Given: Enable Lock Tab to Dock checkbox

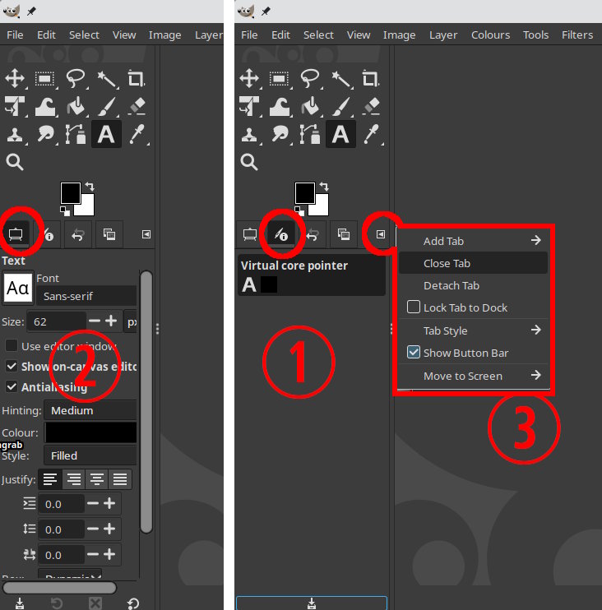Looking at the screenshot, I should pyautogui.click(x=414, y=307).
